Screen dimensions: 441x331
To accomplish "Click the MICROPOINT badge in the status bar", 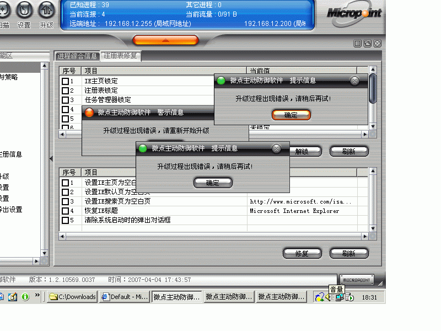I will tap(357, 280).
